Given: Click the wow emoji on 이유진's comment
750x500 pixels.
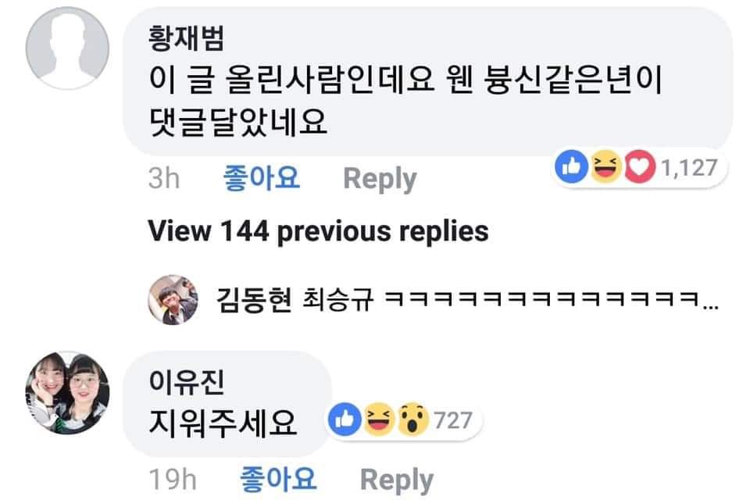Looking at the screenshot, I should (x=412, y=420).
